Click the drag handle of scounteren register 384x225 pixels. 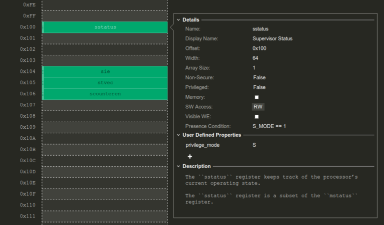point(43,94)
